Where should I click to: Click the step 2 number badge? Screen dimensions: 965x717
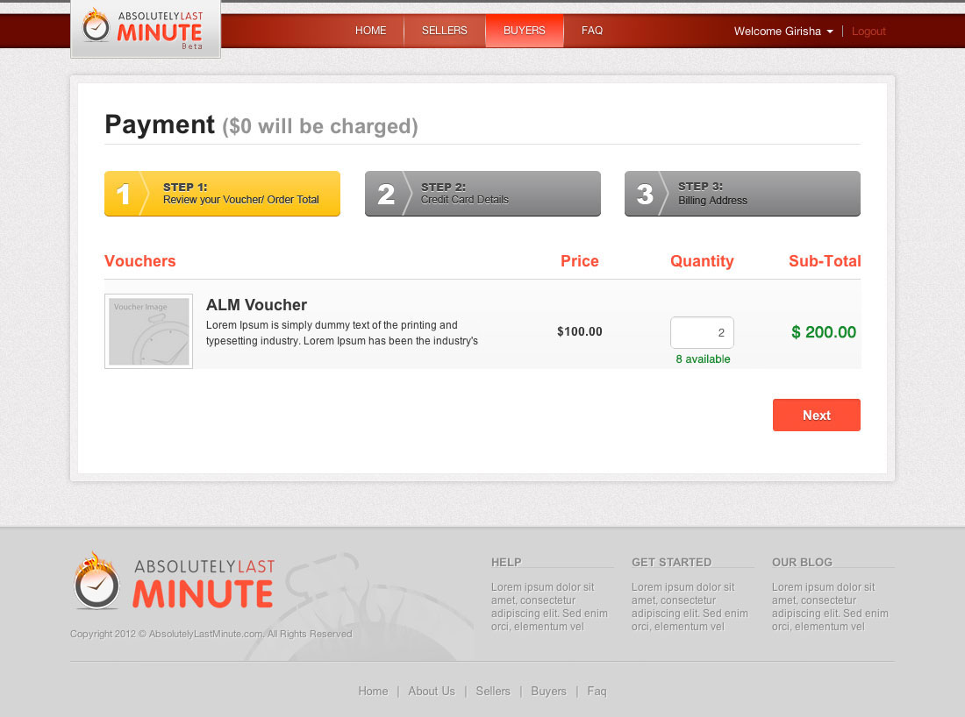(x=385, y=194)
